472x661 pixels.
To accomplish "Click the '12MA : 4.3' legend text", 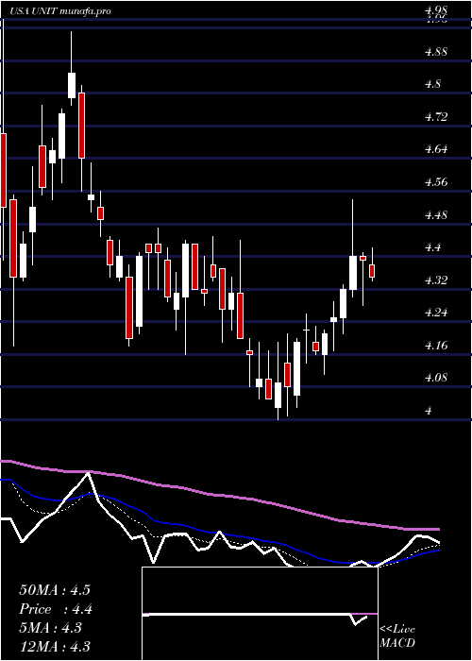I will pos(55,647).
